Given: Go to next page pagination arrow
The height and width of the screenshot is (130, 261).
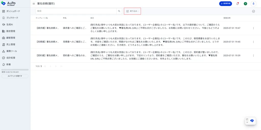Looking at the screenshot, I should (x=56, y=66).
